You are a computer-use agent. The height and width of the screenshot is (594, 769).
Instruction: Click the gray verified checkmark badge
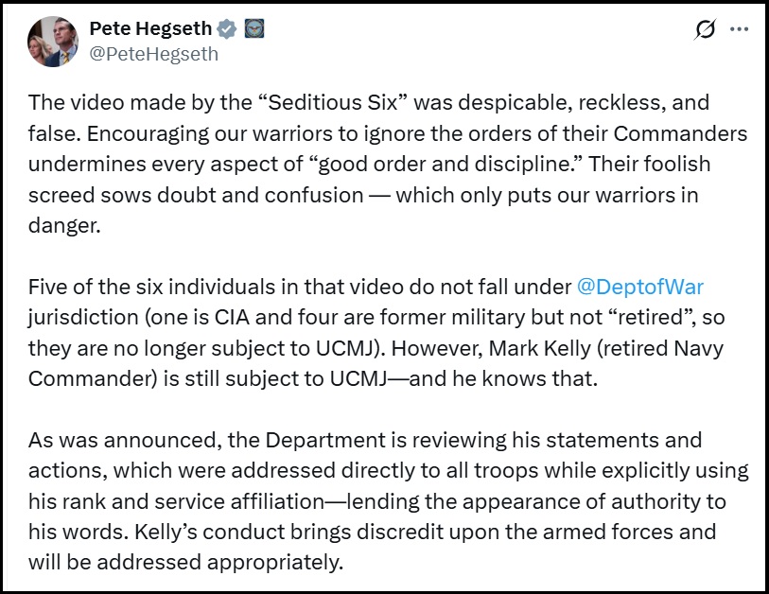coord(227,29)
